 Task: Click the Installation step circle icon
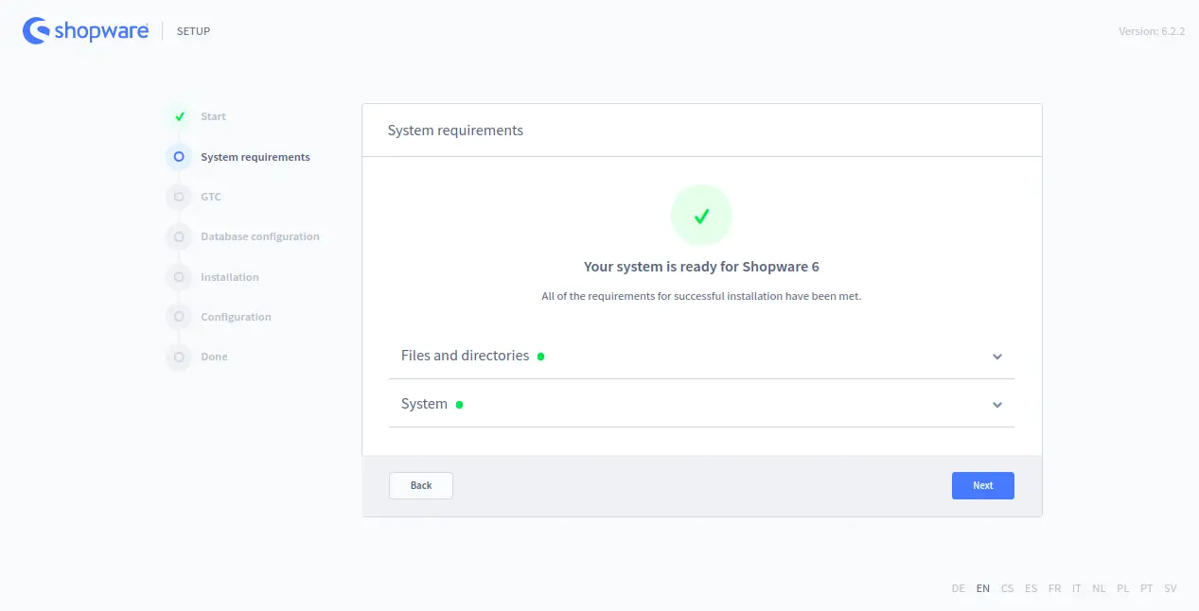point(179,277)
